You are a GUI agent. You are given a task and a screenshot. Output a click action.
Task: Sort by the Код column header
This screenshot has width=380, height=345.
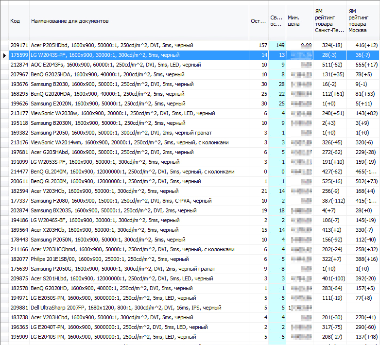tap(19, 21)
